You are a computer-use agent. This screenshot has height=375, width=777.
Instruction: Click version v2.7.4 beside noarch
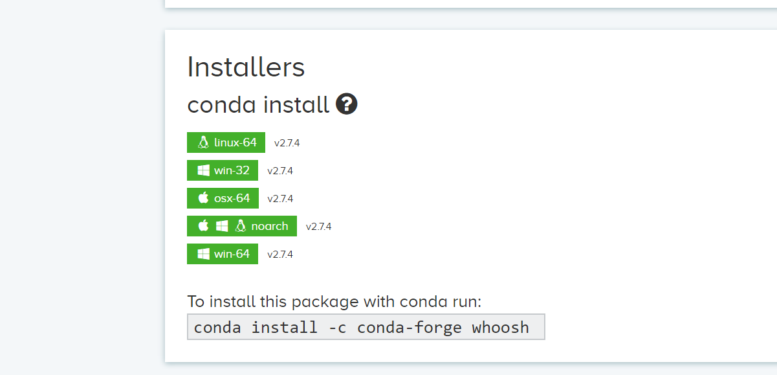(318, 227)
